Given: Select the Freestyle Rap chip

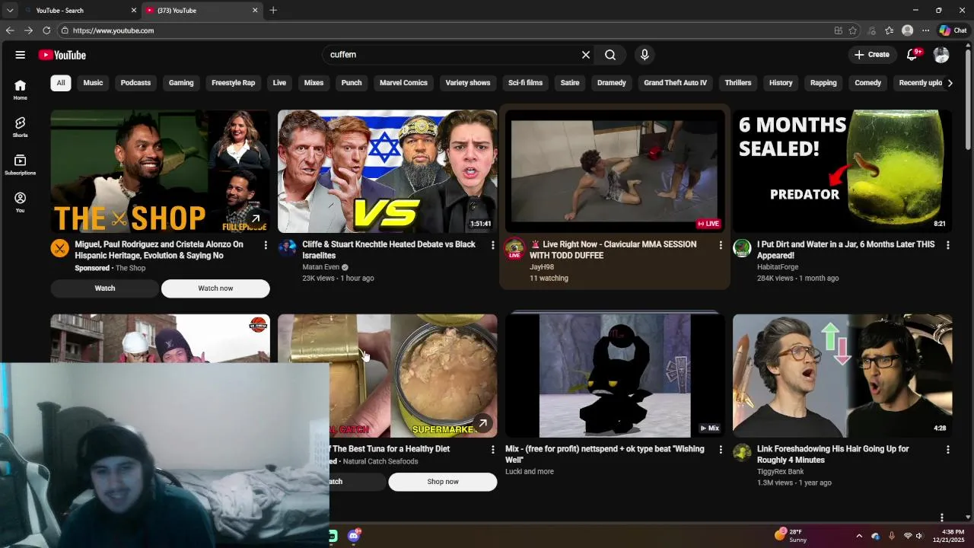Looking at the screenshot, I should pos(233,83).
